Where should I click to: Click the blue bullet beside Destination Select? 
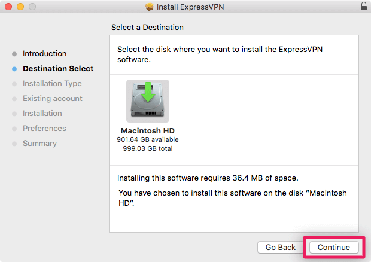[x=14, y=69]
